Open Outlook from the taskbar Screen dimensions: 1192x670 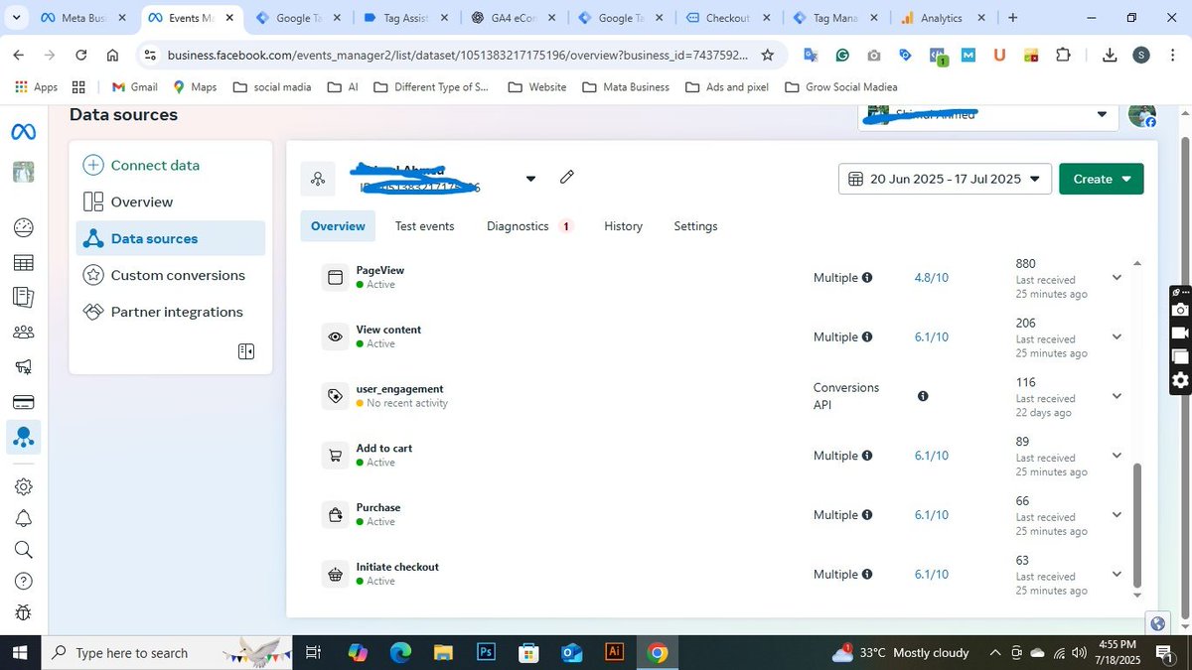point(571,653)
